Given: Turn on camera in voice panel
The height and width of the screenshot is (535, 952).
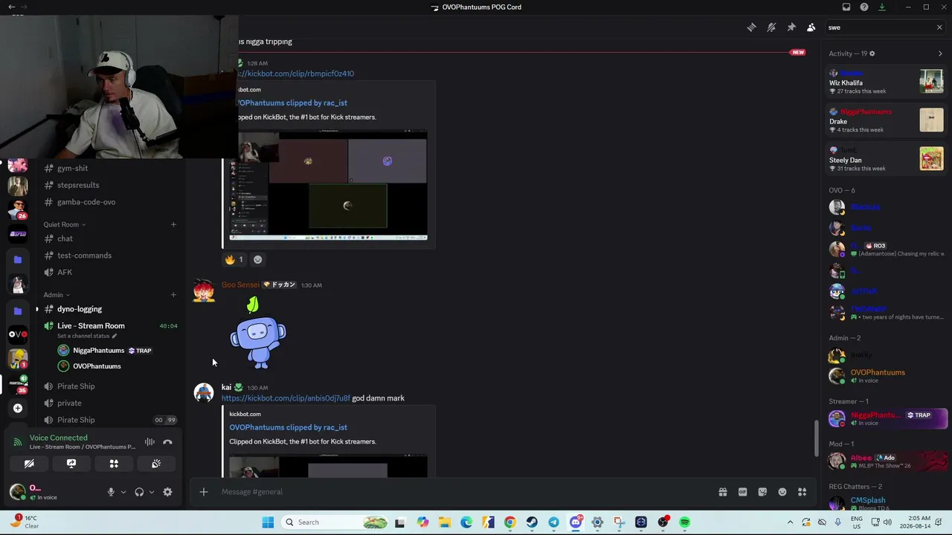Looking at the screenshot, I should click(x=29, y=464).
